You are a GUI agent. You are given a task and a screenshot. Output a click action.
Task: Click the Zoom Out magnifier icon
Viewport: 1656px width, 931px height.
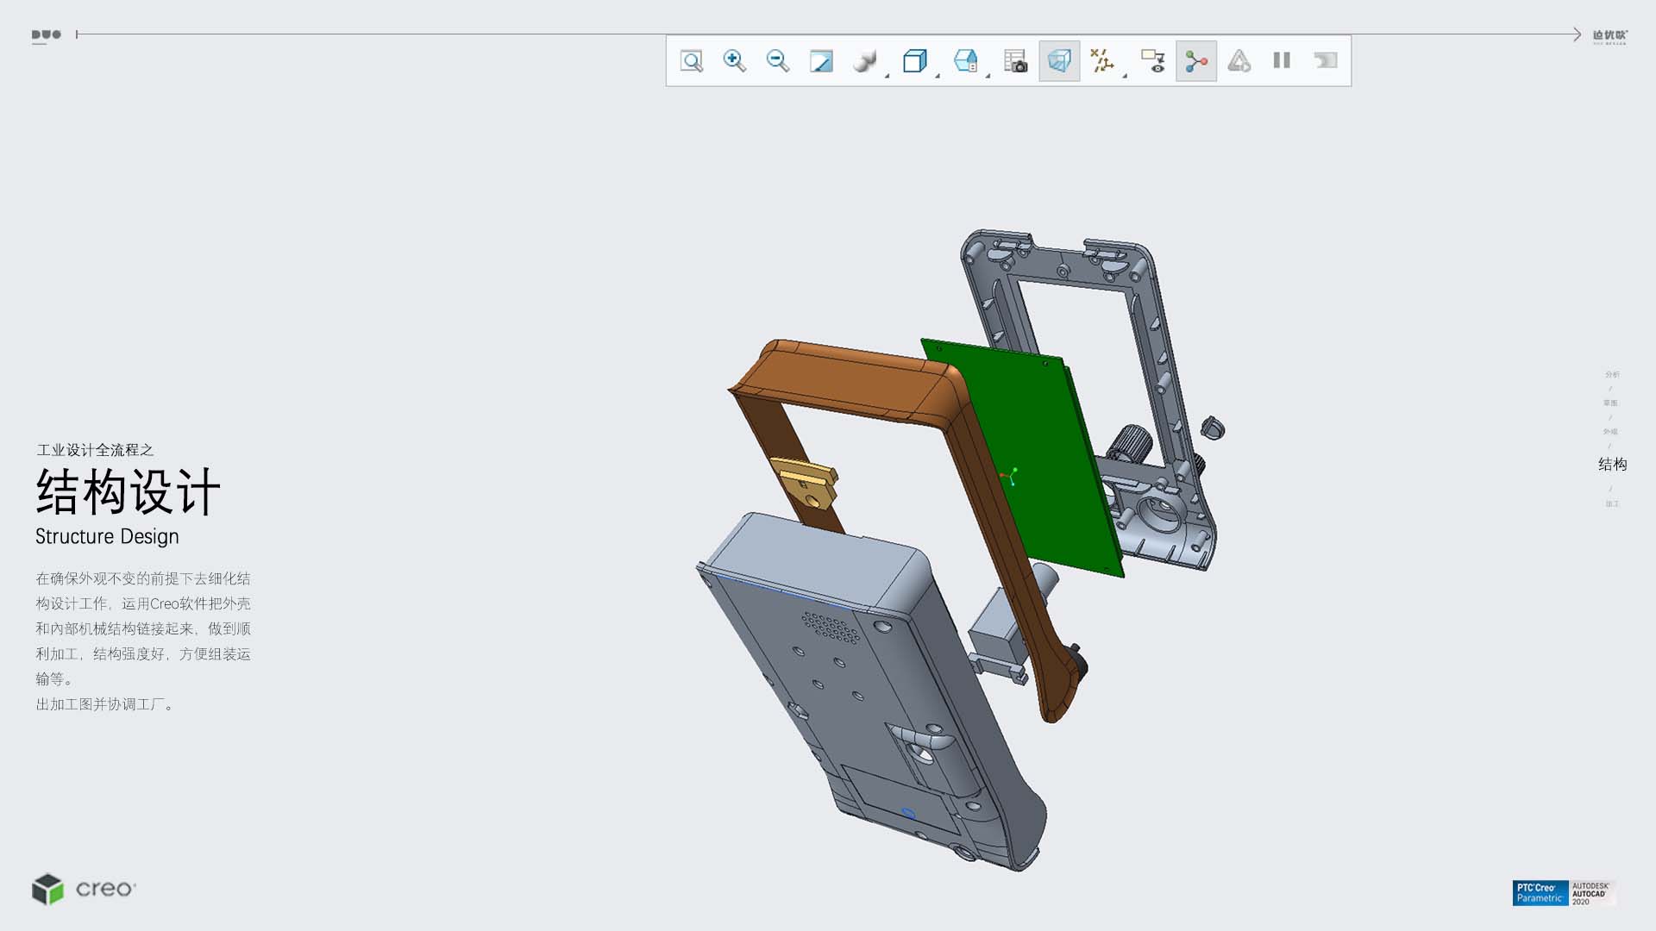[778, 61]
